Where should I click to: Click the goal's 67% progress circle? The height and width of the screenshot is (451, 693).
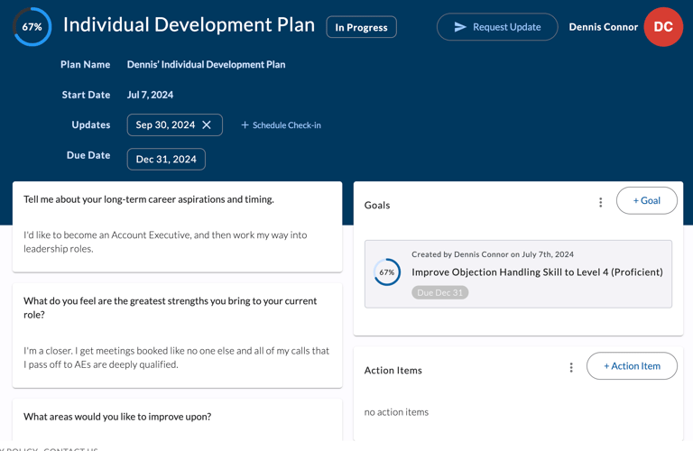tap(387, 272)
